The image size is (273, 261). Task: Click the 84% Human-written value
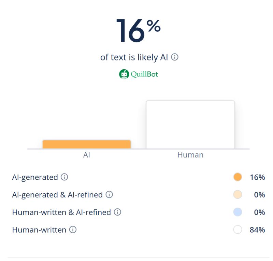coord(257,230)
